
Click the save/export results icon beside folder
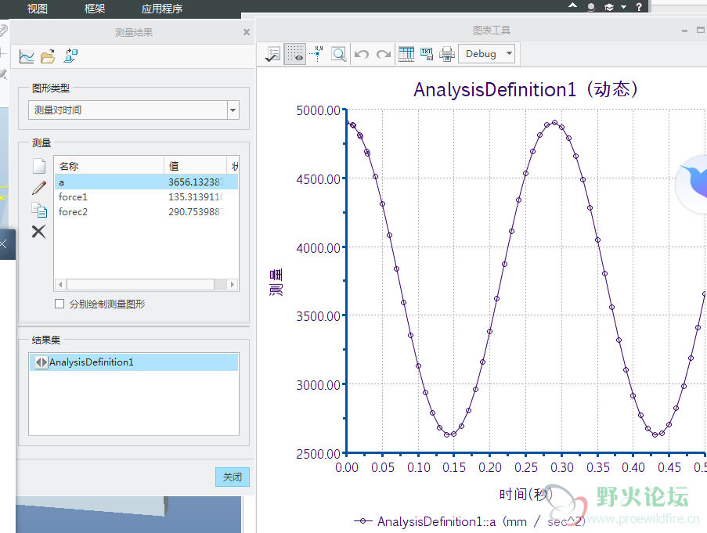pos(70,56)
